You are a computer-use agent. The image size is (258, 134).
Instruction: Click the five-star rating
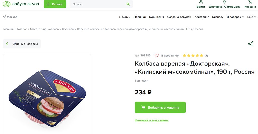pyautogui.click(x=193, y=56)
